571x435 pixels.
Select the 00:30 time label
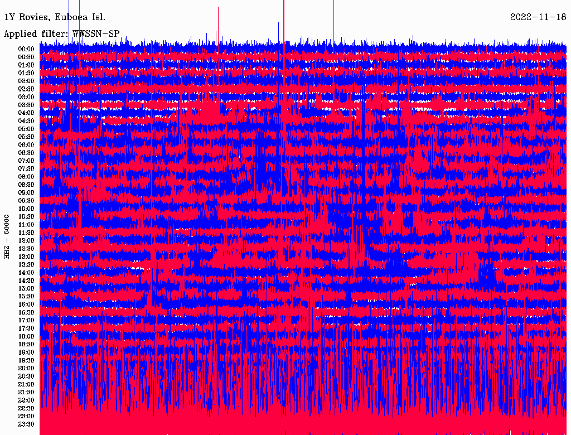click(26, 57)
